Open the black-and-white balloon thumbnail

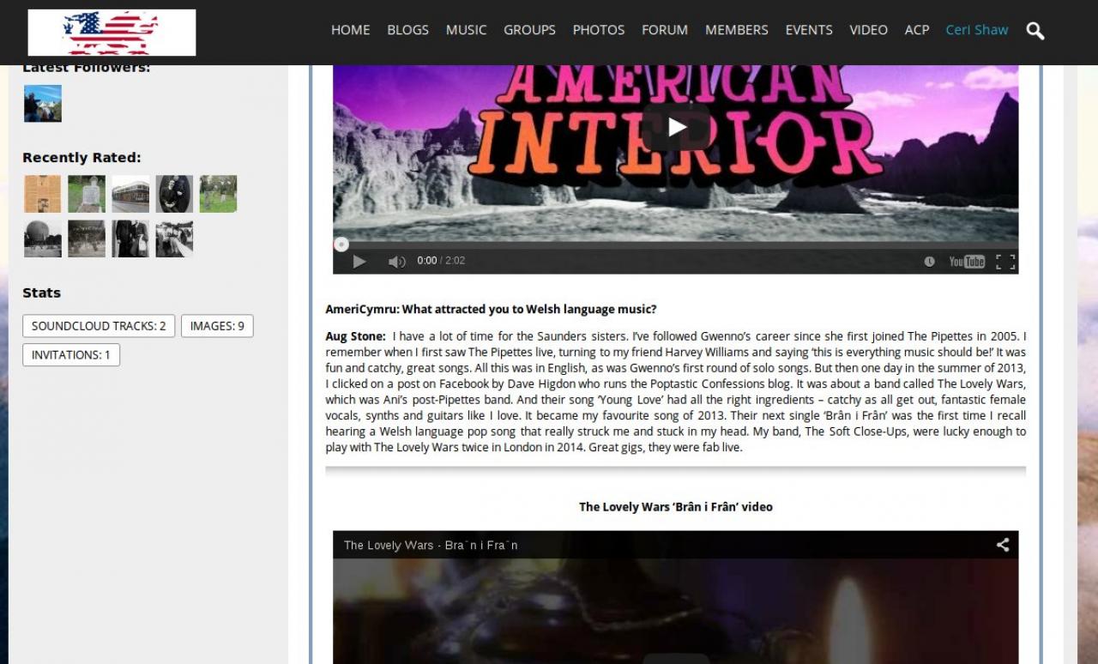tap(43, 238)
